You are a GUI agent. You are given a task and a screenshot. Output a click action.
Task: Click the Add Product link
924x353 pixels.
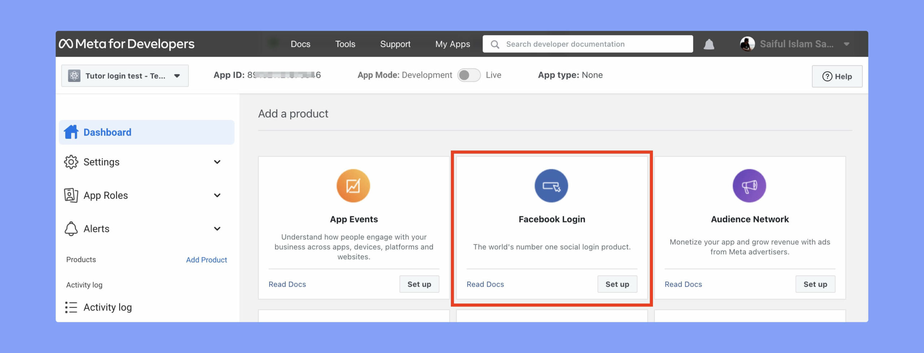coord(206,260)
